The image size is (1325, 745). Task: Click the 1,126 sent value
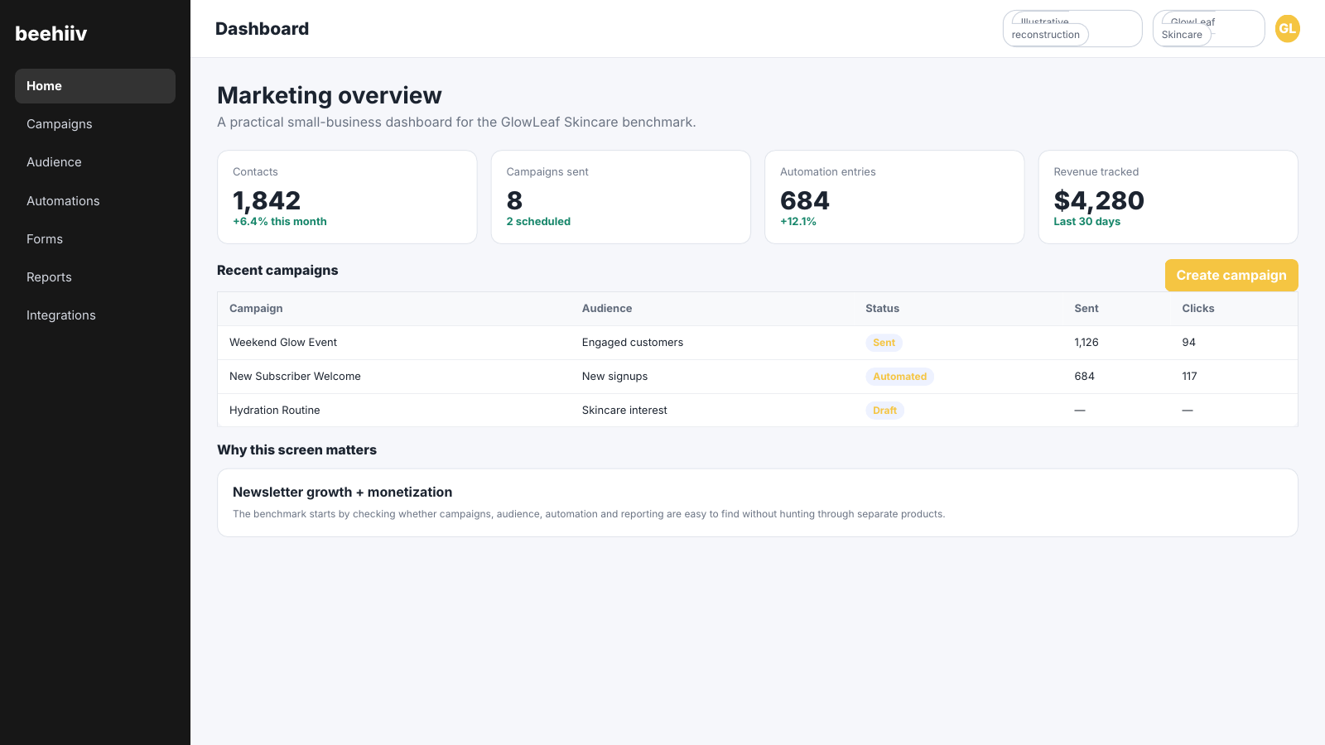click(1086, 343)
